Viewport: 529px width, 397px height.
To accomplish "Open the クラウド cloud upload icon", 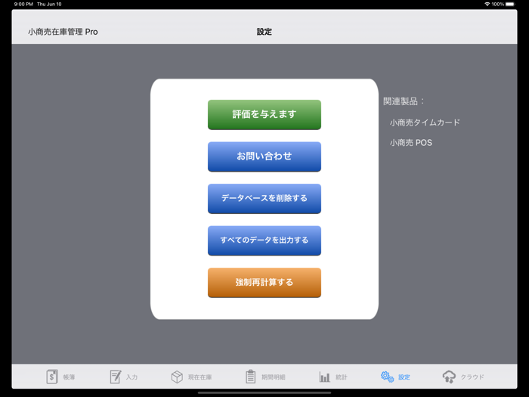I will click(449, 377).
